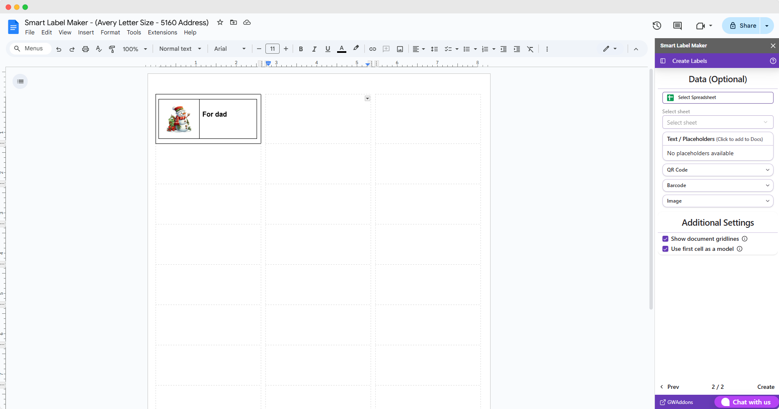Image resolution: width=779 pixels, height=409 pixels.
Task: Decrease indent of paragraph
Action: [x=504, y=49]
